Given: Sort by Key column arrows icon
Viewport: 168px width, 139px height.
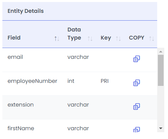Looking at the screenshot, I should tap(118, 39).
